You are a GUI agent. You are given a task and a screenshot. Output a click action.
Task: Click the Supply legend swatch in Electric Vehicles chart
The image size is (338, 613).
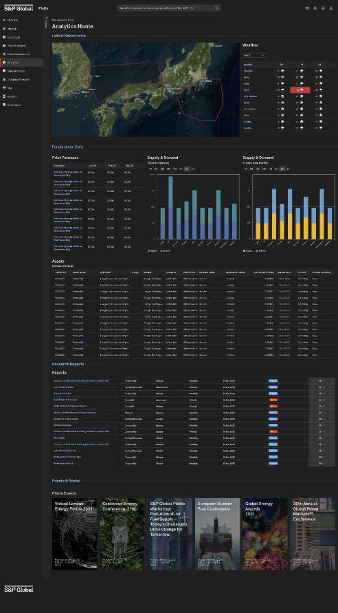(148, 250)
